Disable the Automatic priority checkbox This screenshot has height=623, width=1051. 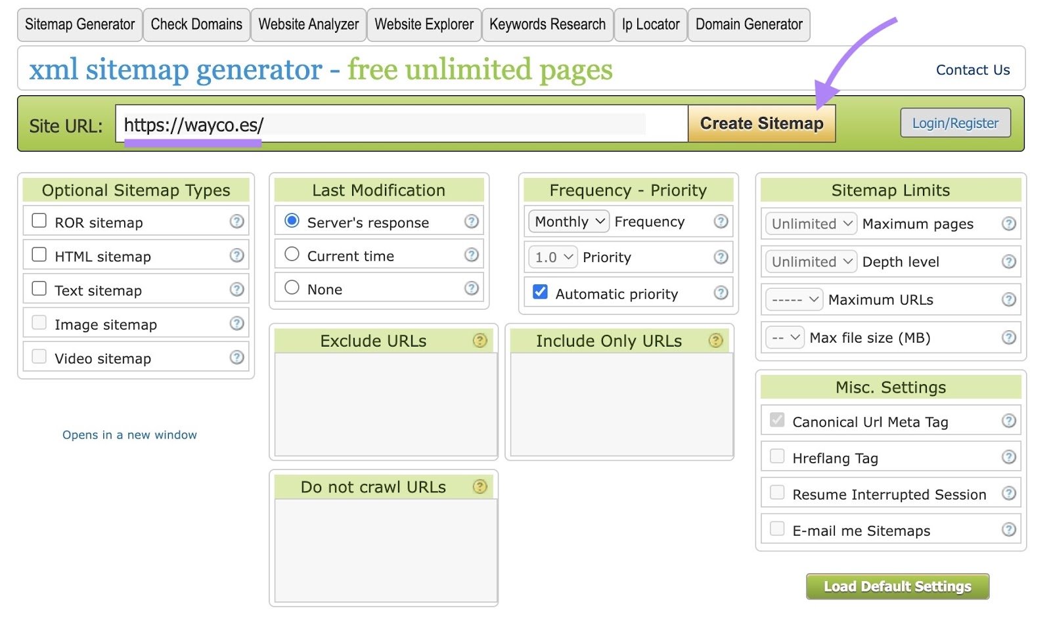540,293
